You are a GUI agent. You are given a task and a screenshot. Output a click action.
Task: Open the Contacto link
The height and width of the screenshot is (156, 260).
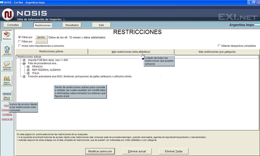coord(7,114)
